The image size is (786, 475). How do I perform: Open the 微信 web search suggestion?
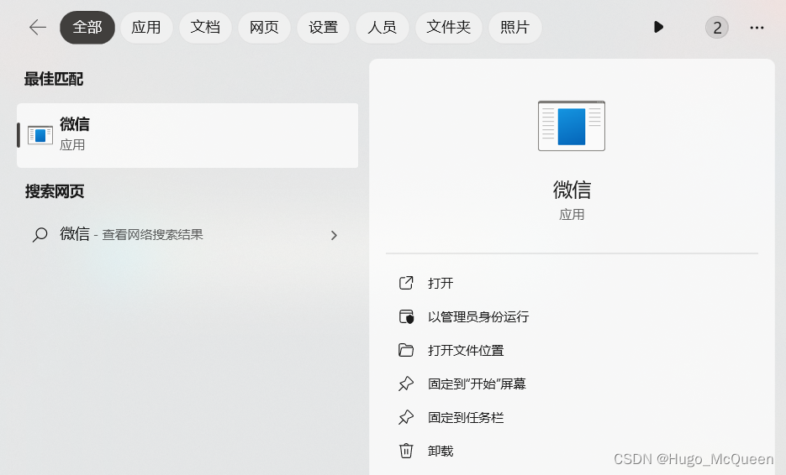[187, 234]
